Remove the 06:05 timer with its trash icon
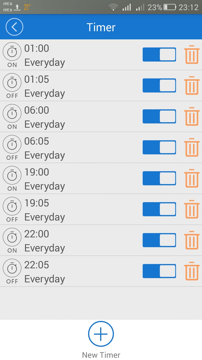Screen dimensions: 202x360 pos(192,147)
